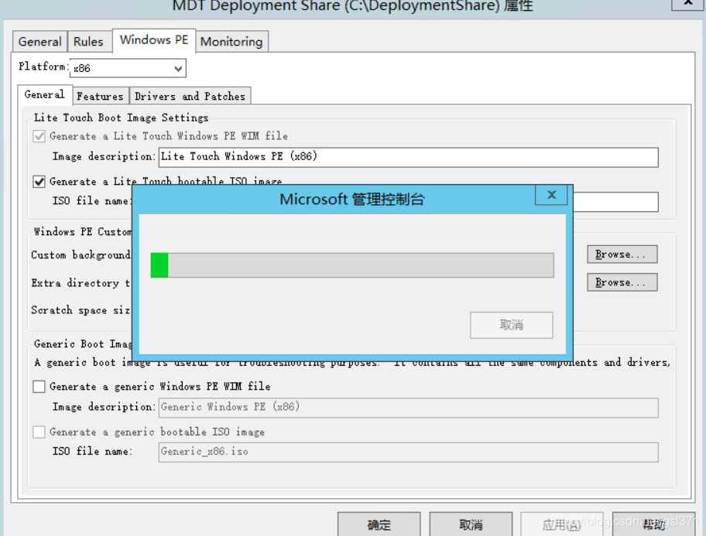Click 取消 at the bottom of properties window
Screen dimensions: 706x536
coord(471,524)
